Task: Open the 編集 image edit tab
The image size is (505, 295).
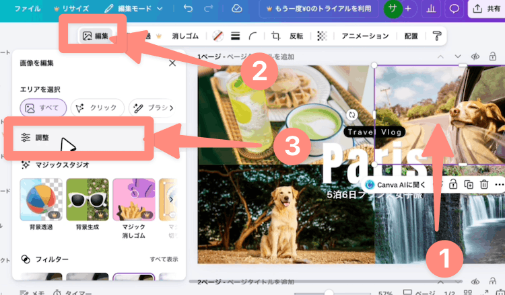Action: coord(96,36)
